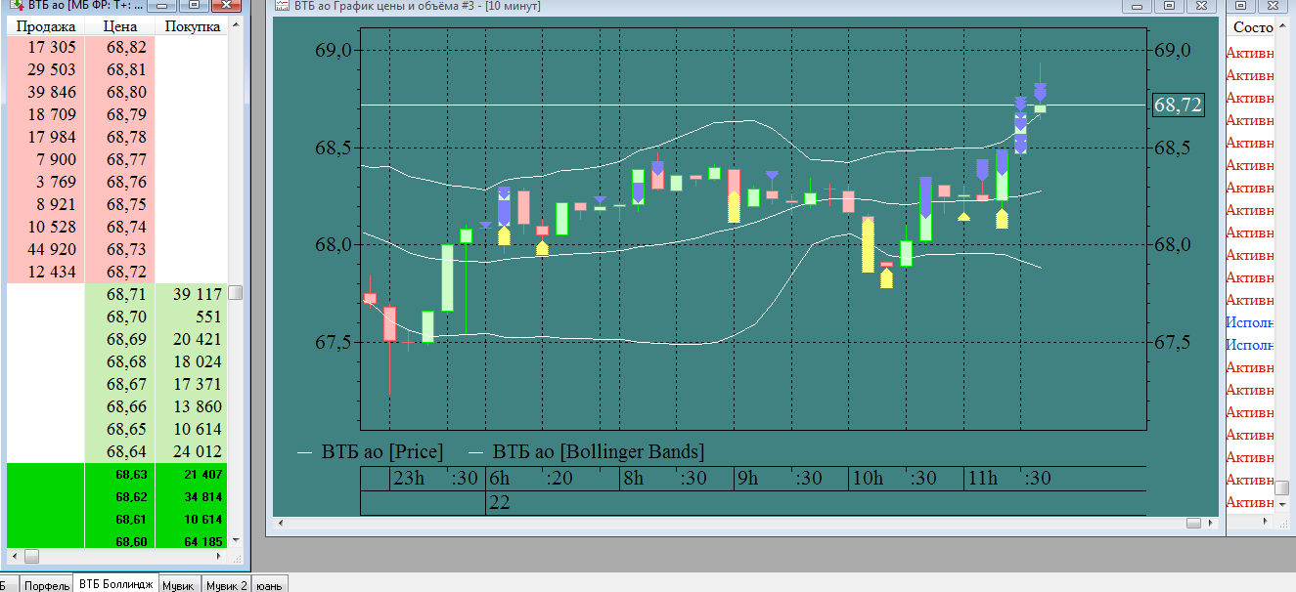Viewport: 1296px width, 592px height.
Task: Click chart horizontal scroll left arrow
Action: (281, 525)
